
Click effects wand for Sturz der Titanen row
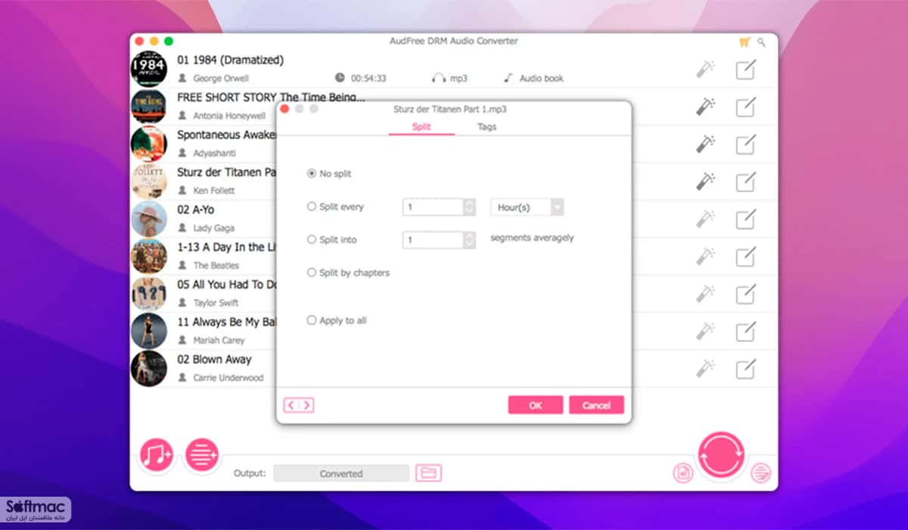point(705,182)
